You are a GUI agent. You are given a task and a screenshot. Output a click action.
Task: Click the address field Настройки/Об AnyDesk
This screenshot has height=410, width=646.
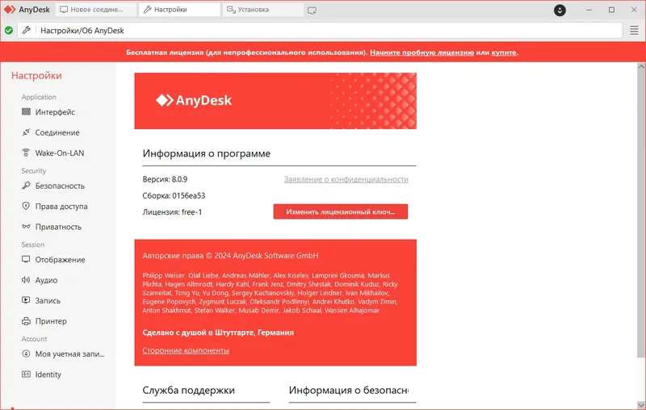pyautogui.click(x=320, y=31)
